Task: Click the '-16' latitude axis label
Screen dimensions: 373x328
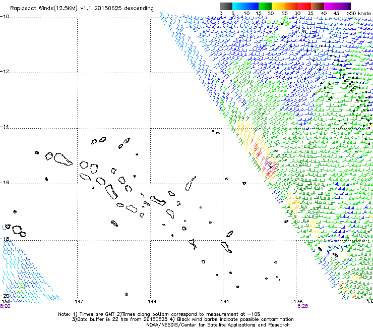Action: coord(5,183)
